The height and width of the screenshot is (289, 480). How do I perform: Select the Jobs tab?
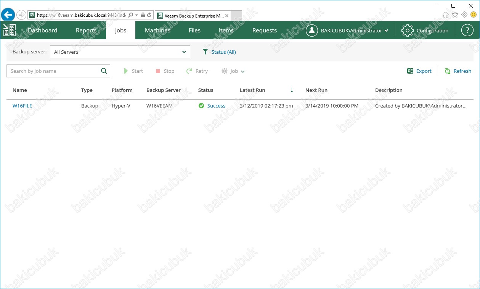pos(120,31)
